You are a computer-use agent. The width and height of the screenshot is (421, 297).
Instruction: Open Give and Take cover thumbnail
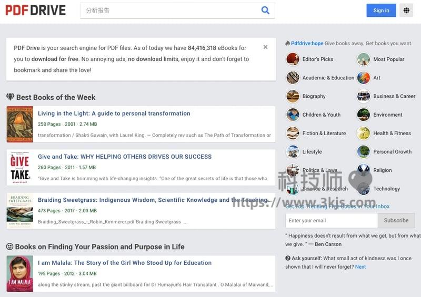[20, 167]
